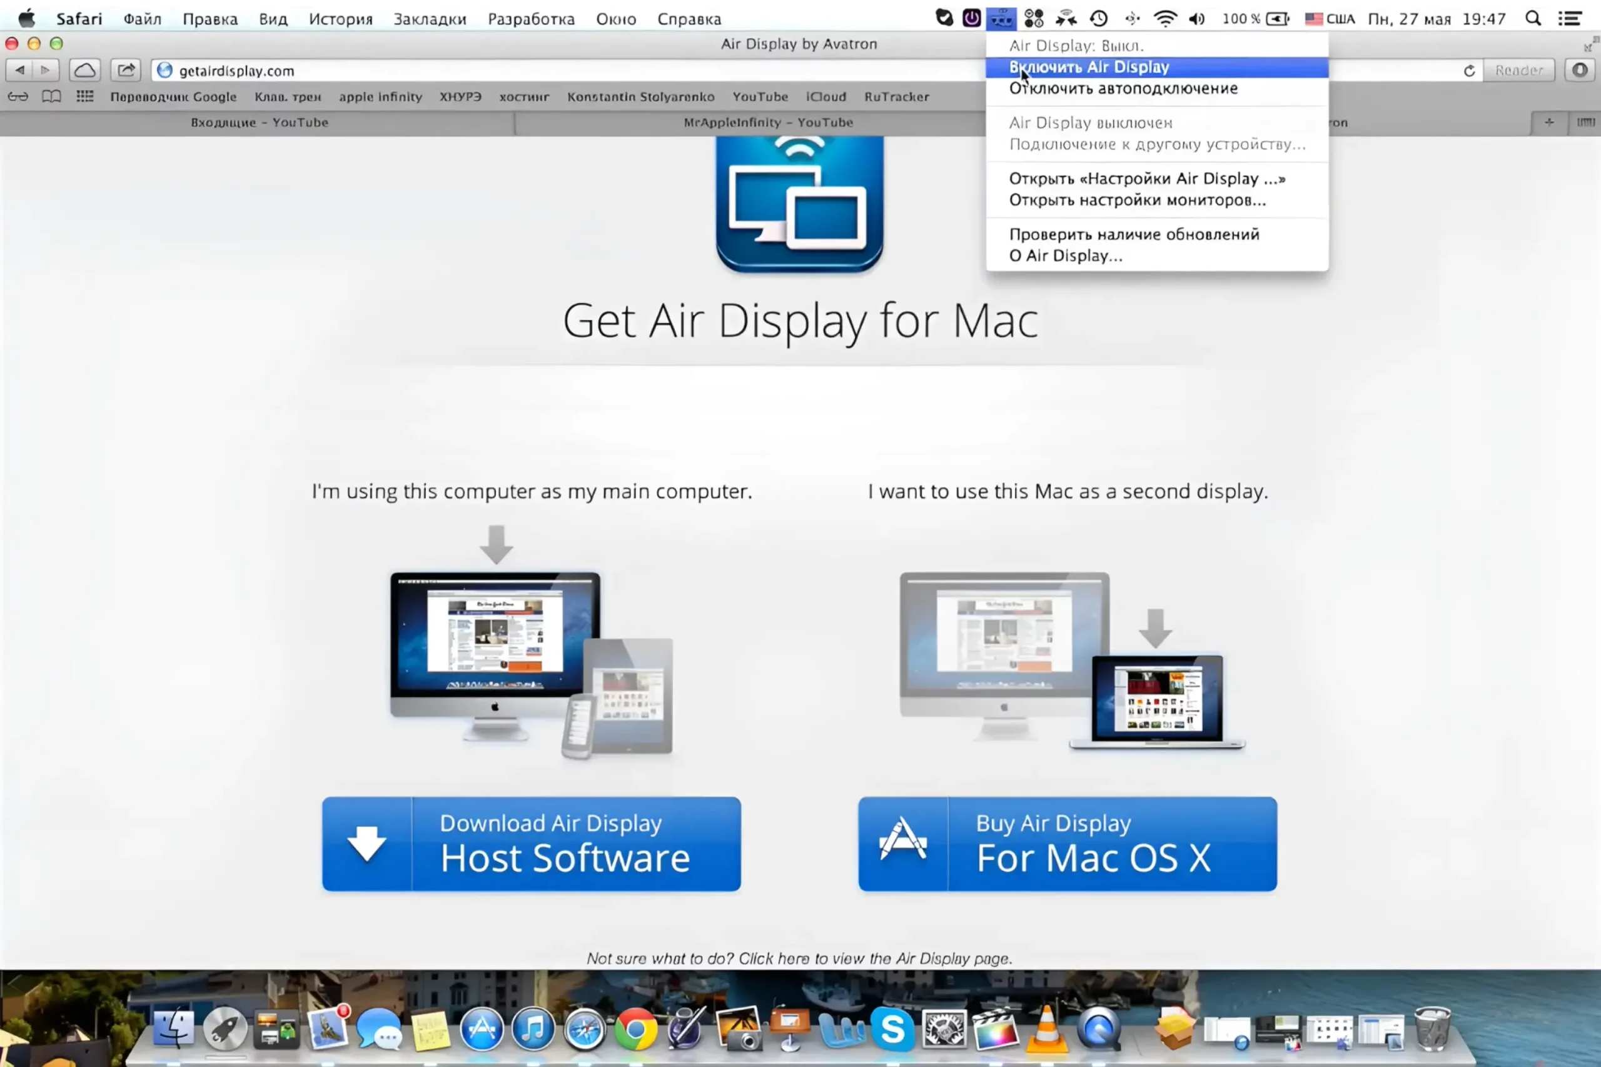The height and width of the screenshot is (1067, 1601).
Task: Switch to MrAppleInfinity – YouTube tab
Action: [768, 123]
